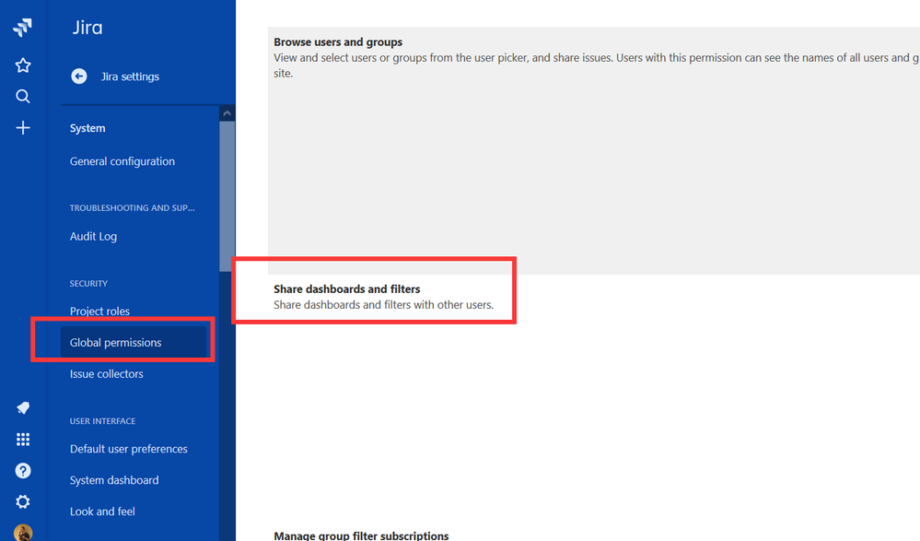Select Global permissions

tap(134, 342)
